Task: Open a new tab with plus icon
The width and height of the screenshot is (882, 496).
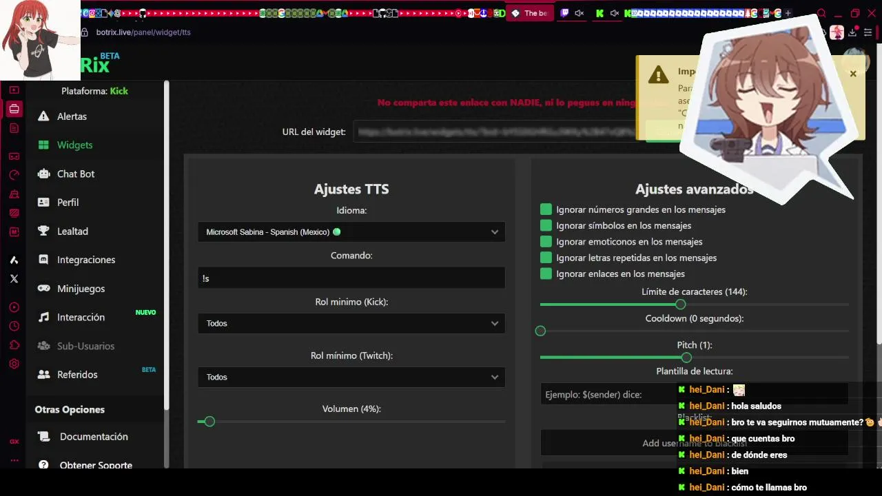Action: 788,13
